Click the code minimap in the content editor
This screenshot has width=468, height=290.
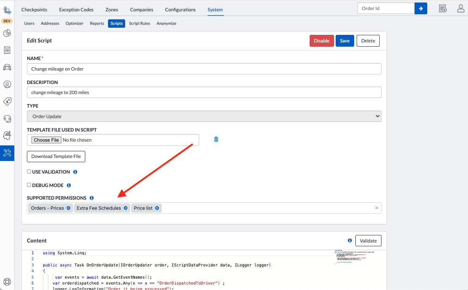click(355, 256)
